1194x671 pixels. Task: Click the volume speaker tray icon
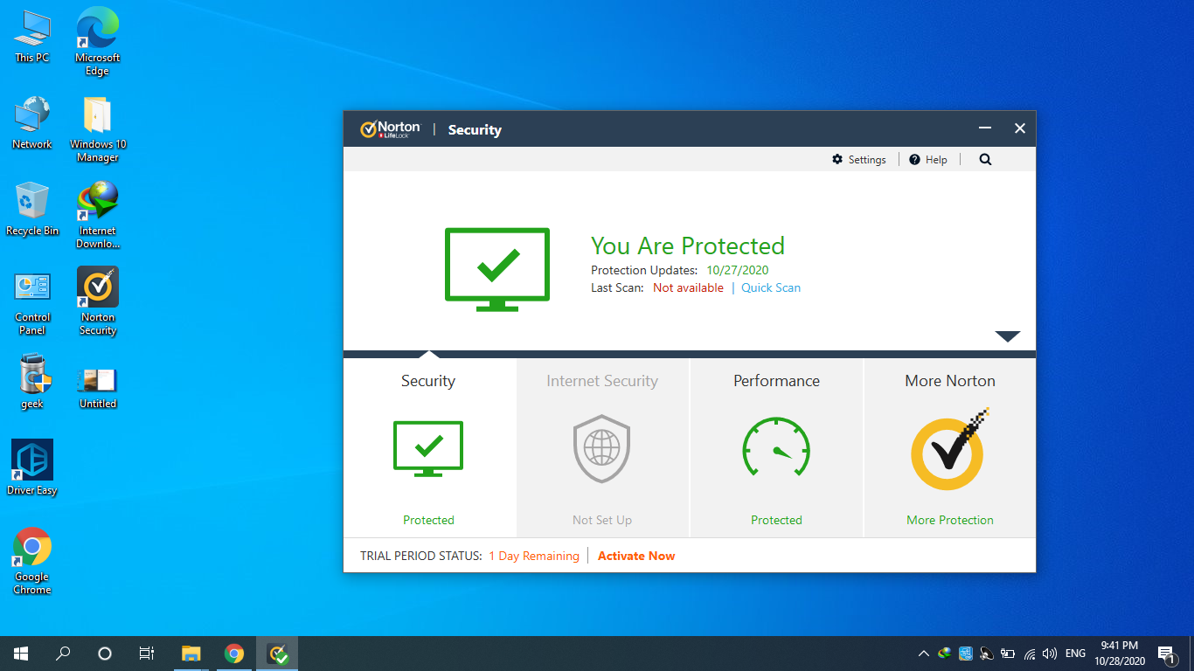pyautogui.click(x=1050, y=654)
